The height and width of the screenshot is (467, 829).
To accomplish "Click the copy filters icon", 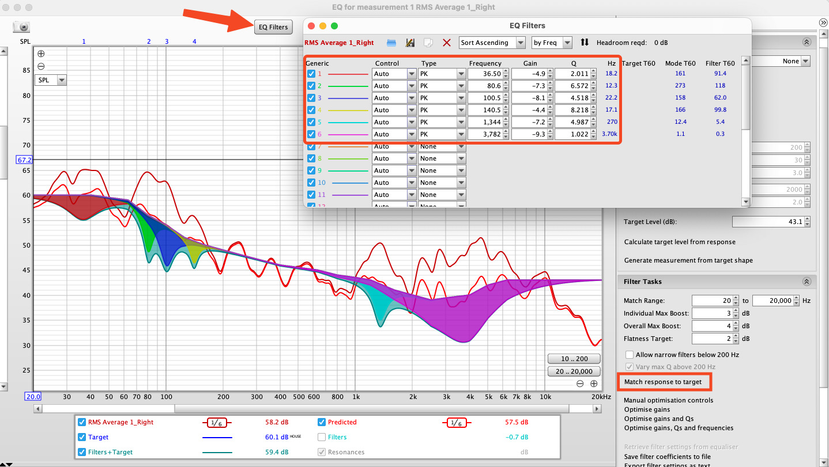I will coord(428,43).
